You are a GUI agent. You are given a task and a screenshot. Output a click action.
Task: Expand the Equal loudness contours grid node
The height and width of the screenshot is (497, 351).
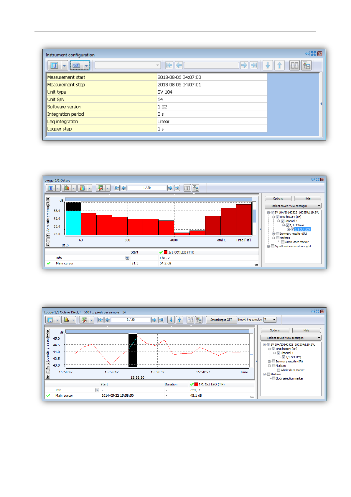coord(268,246)
